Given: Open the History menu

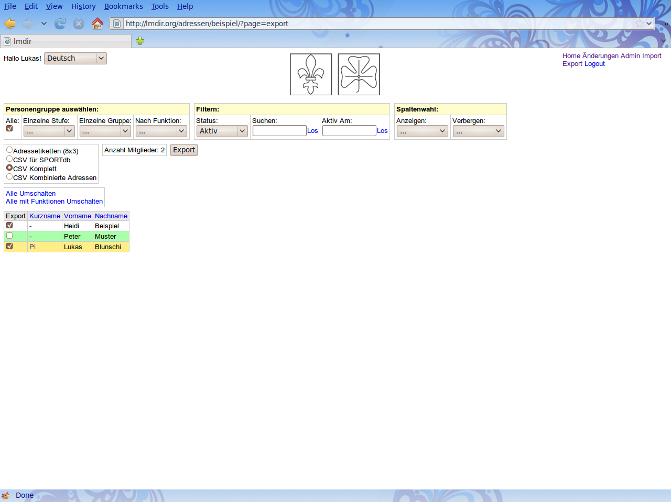Looking at the screenshot, I should tap(83, 6).
